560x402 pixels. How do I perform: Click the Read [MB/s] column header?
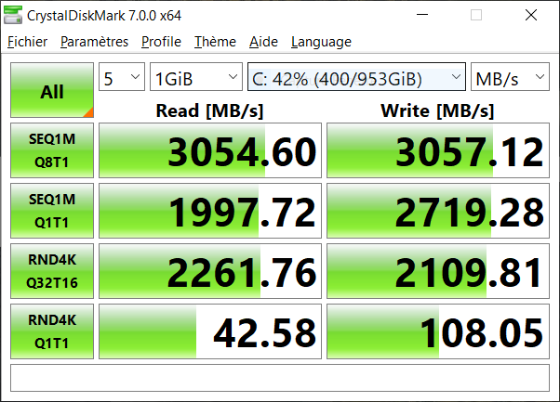[x=209, y=110]
